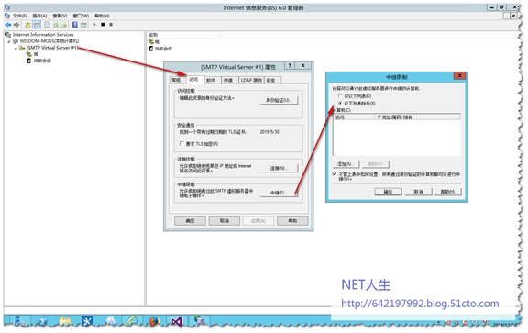Open the 查看(V) menu
The width and height of the screenshot is (528, 333).
pos(60,16)
